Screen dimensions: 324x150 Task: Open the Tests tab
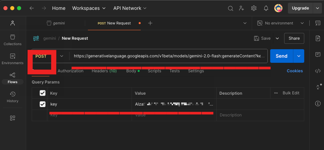(174, 71)
